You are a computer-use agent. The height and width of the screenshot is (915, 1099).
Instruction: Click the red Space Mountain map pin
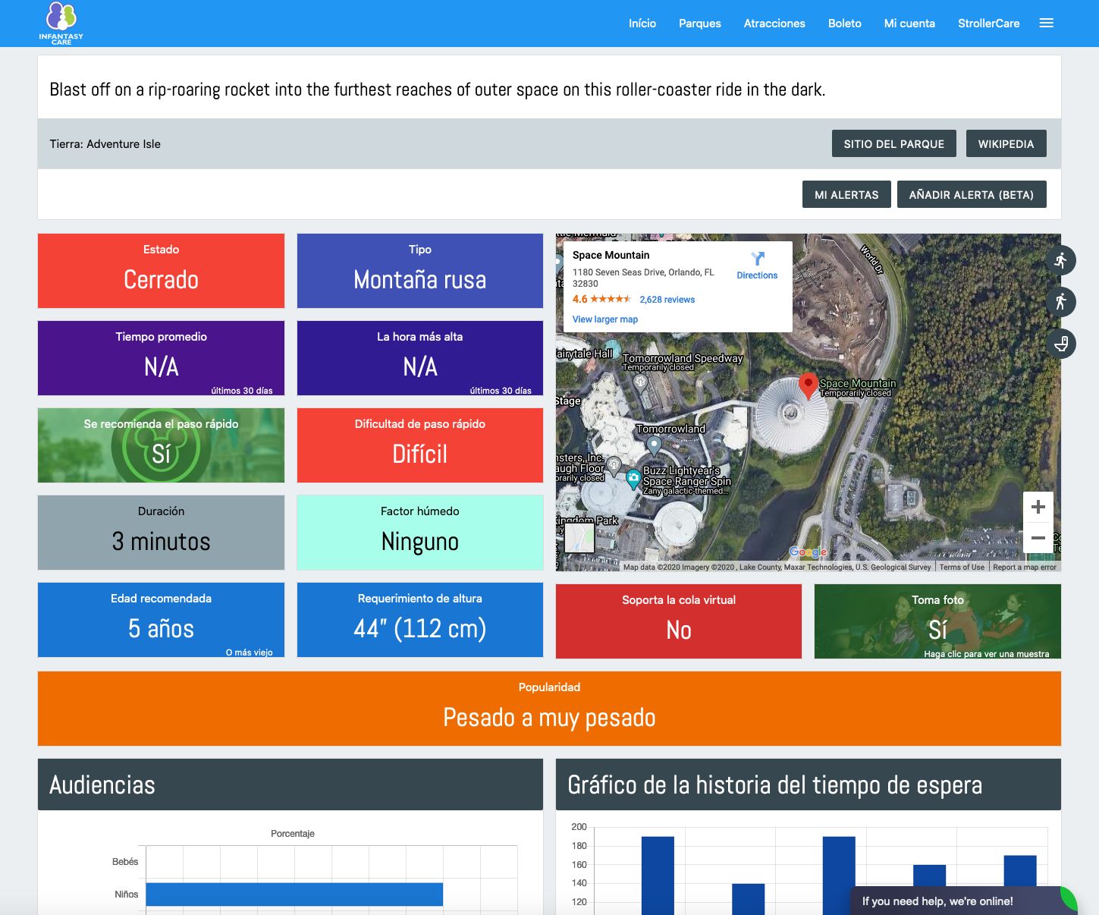coord(809,385)
